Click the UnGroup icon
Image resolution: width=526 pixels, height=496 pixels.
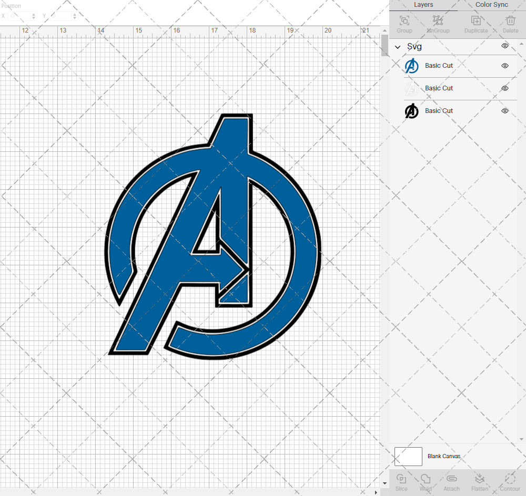click(x=438, y=21)
